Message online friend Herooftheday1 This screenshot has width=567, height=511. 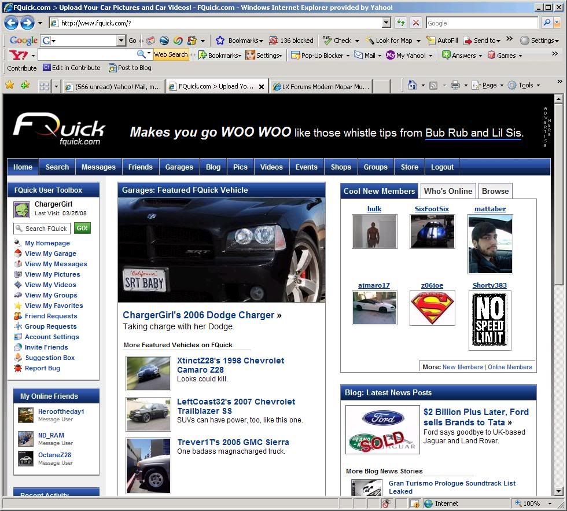coord(56,420)
